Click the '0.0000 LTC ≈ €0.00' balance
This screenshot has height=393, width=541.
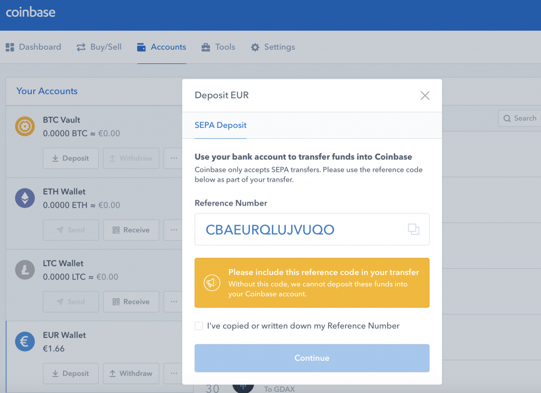click(x=80, y=277)
